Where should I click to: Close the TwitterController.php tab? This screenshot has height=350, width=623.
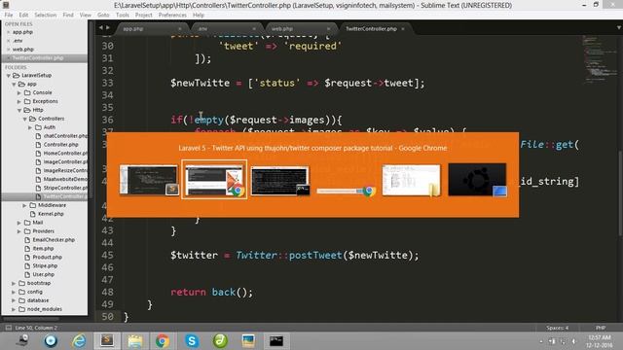(403, 29)
